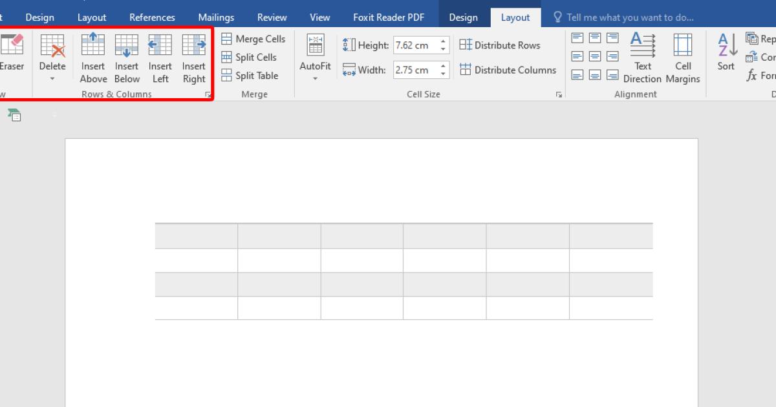Screen dimensions: 776x407
Task: Click Merge Cells button
Action: click(x=253, y=39)
